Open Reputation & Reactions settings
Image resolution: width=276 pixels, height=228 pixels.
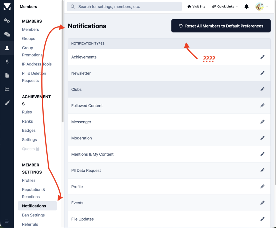coord(34,193)
